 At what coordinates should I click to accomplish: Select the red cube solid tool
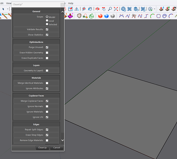(x=100, y=16)
